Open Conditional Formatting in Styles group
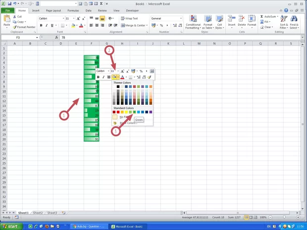The width and height of the screenshot is (307, 230). [x=193, y=22]
